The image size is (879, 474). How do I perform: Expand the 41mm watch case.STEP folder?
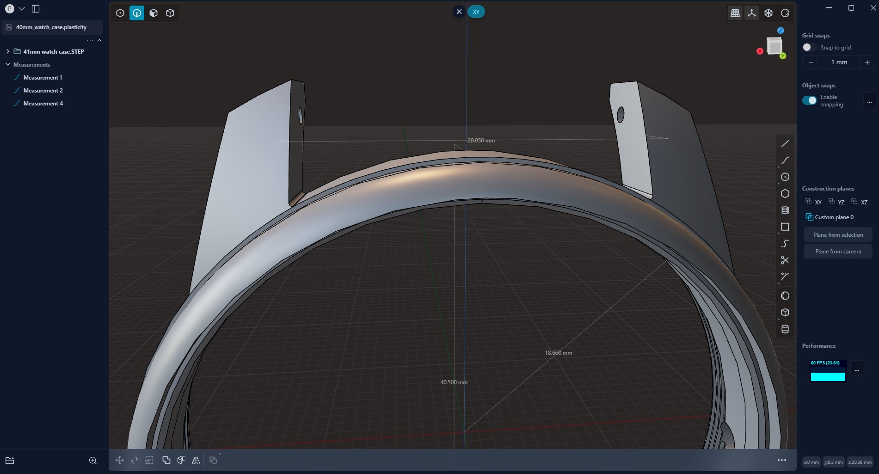[x=8, y=51]
